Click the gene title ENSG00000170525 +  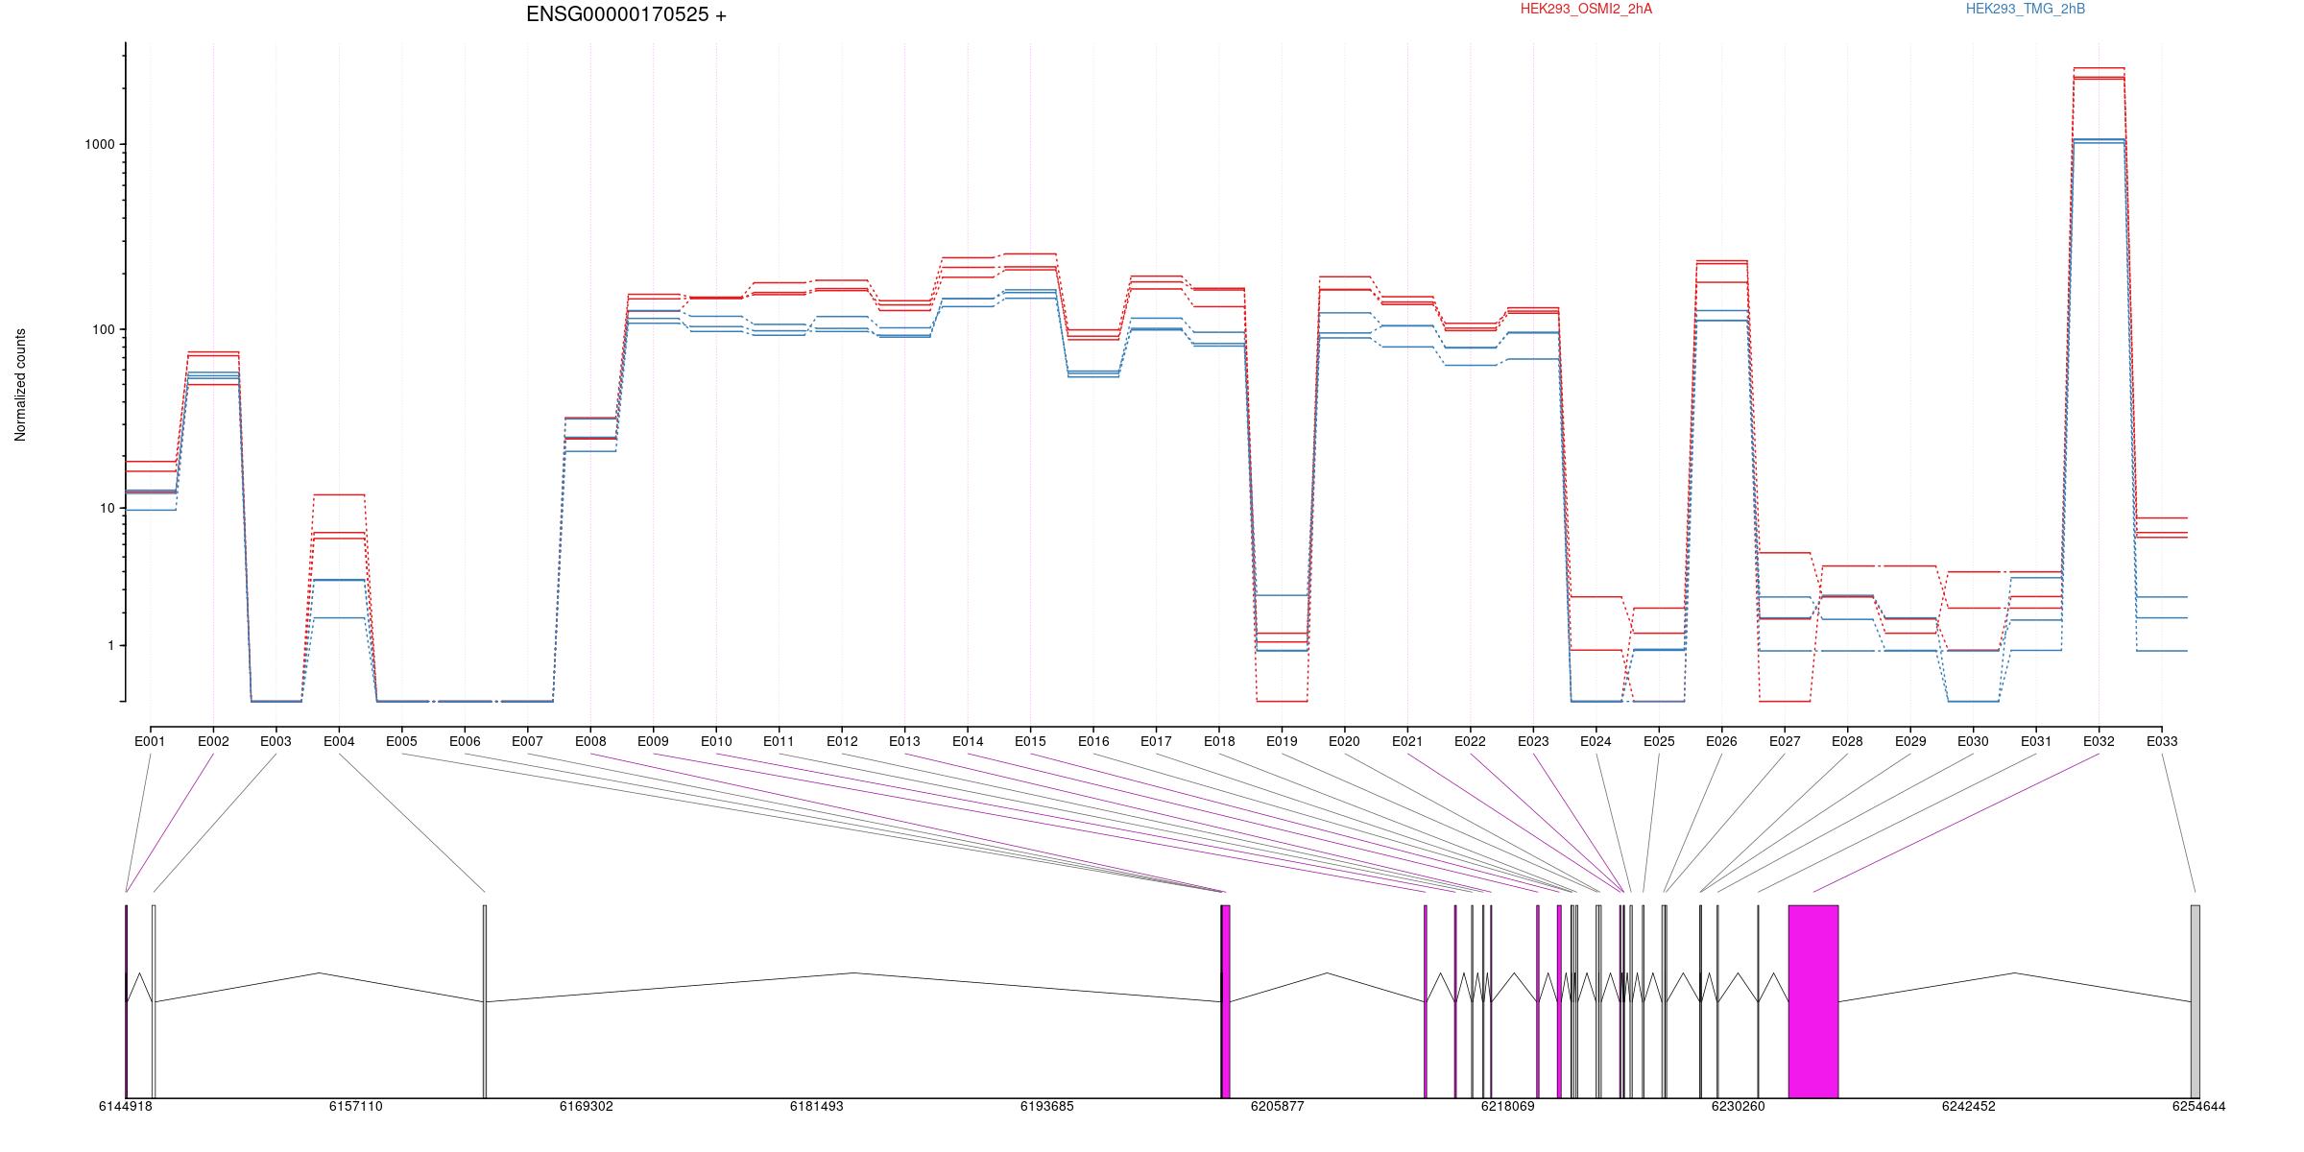tap(626, 15)
